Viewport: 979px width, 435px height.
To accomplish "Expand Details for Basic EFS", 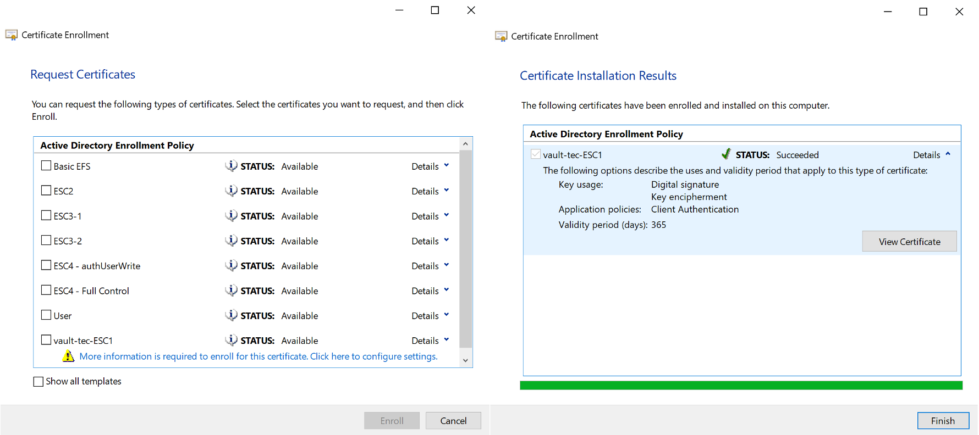I will pyautogui.click(x=431, y=166).
